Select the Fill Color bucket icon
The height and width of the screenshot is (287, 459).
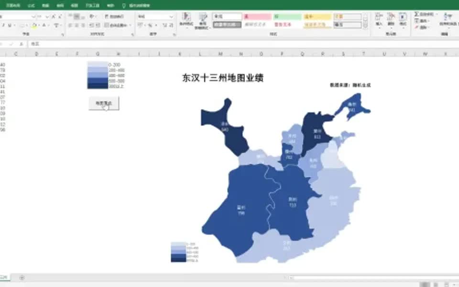pos(34,25)
